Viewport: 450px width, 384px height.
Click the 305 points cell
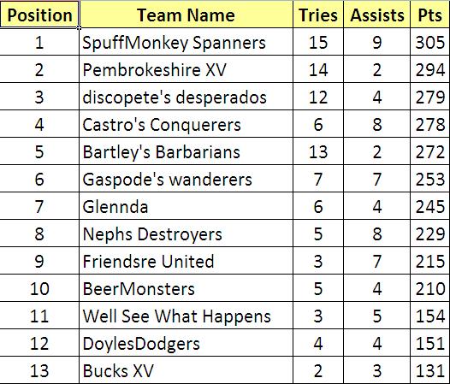pos(430,42)
